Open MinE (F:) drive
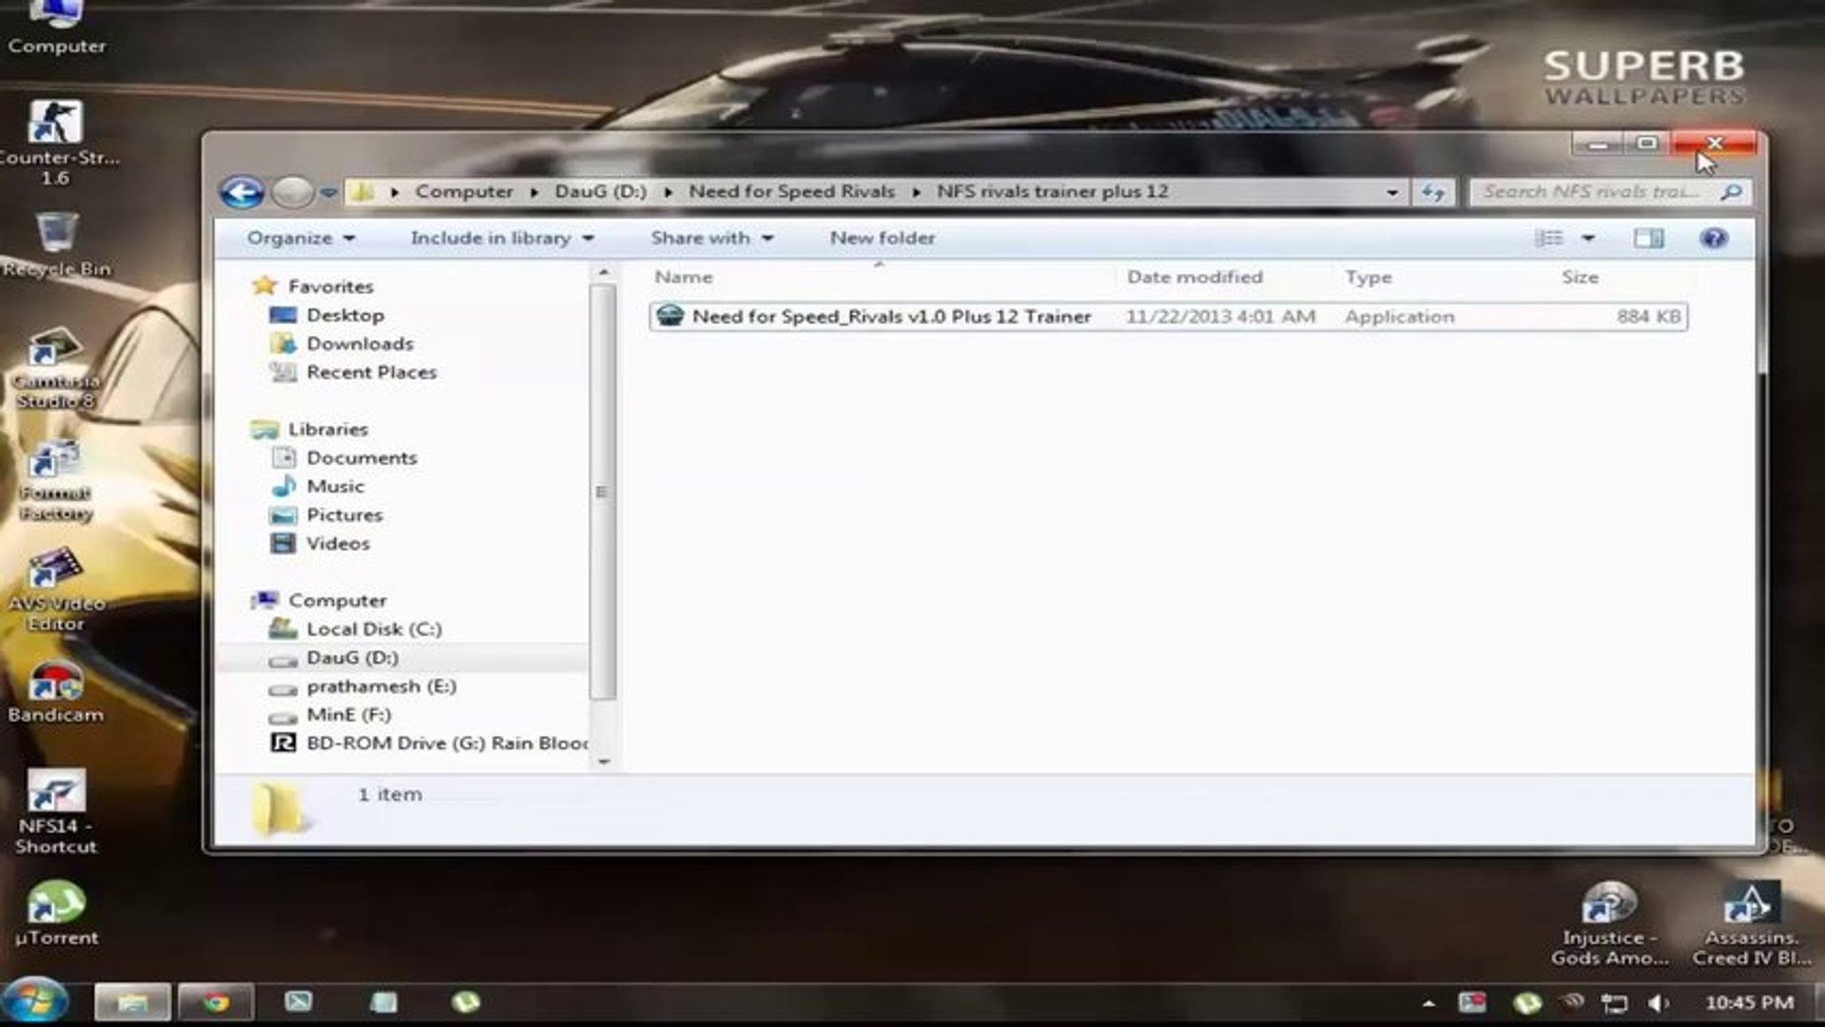The image size is (1825, 1027). point(348,714)
